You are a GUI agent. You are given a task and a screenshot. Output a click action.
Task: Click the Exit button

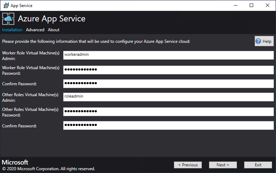click(x=258, y=165)
